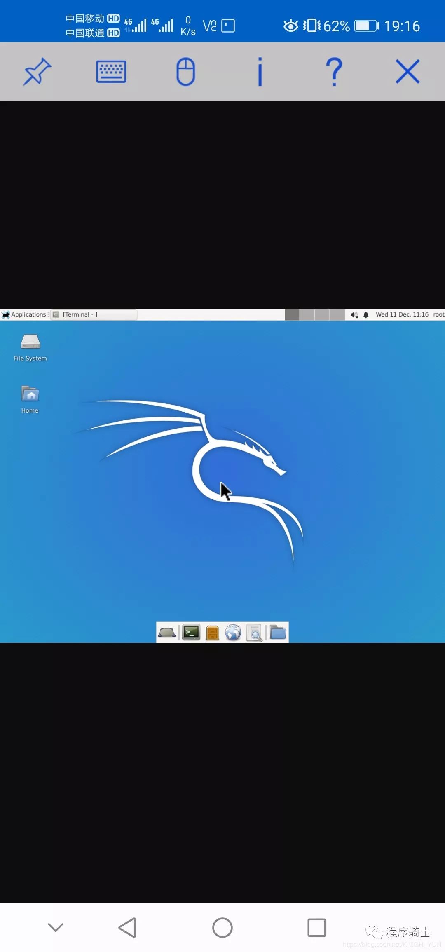Image resolution: width=445 pixels, height=952 pixels.
Task: Open the folder icon in the dock
Action: pos(278,633)
